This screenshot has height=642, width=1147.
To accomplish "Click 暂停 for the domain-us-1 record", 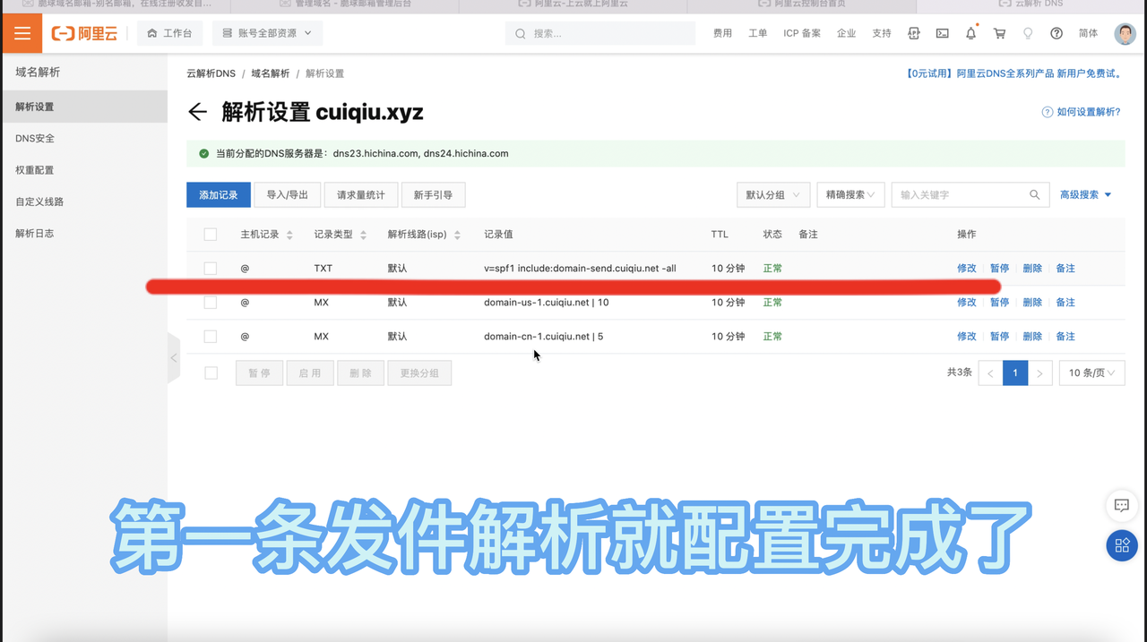I will point(1000,303).
